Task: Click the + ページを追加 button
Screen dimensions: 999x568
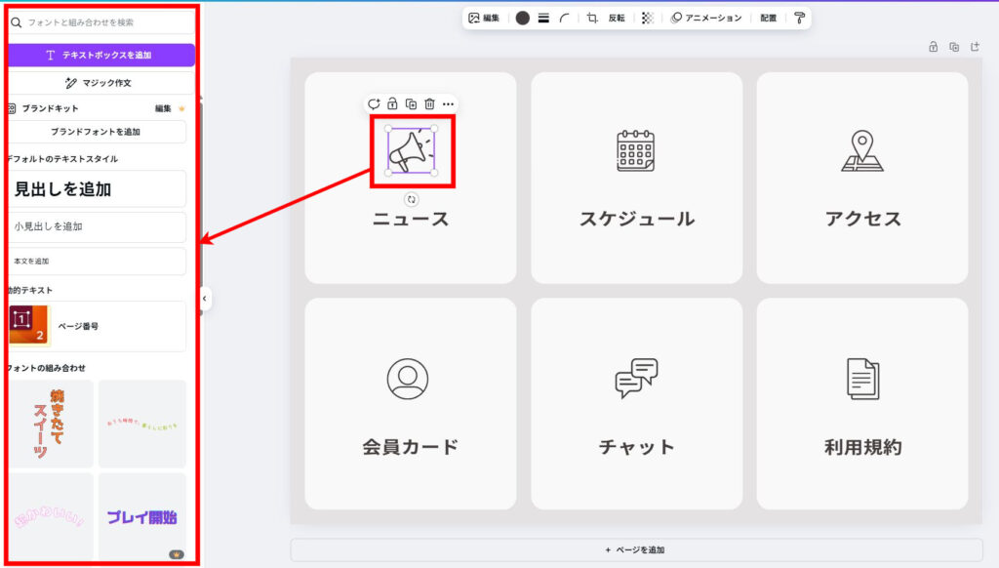Action: (636, 549)
